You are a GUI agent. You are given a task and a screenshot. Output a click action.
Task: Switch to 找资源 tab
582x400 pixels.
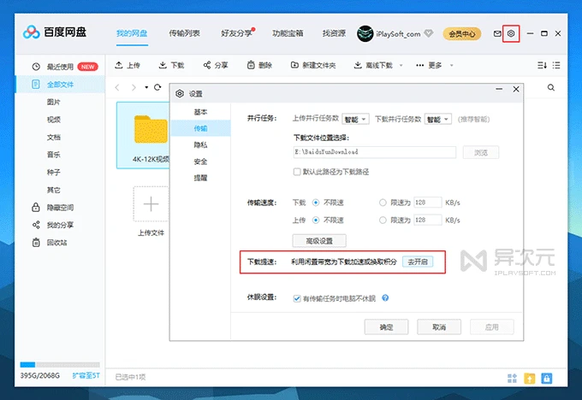[334, 33]
